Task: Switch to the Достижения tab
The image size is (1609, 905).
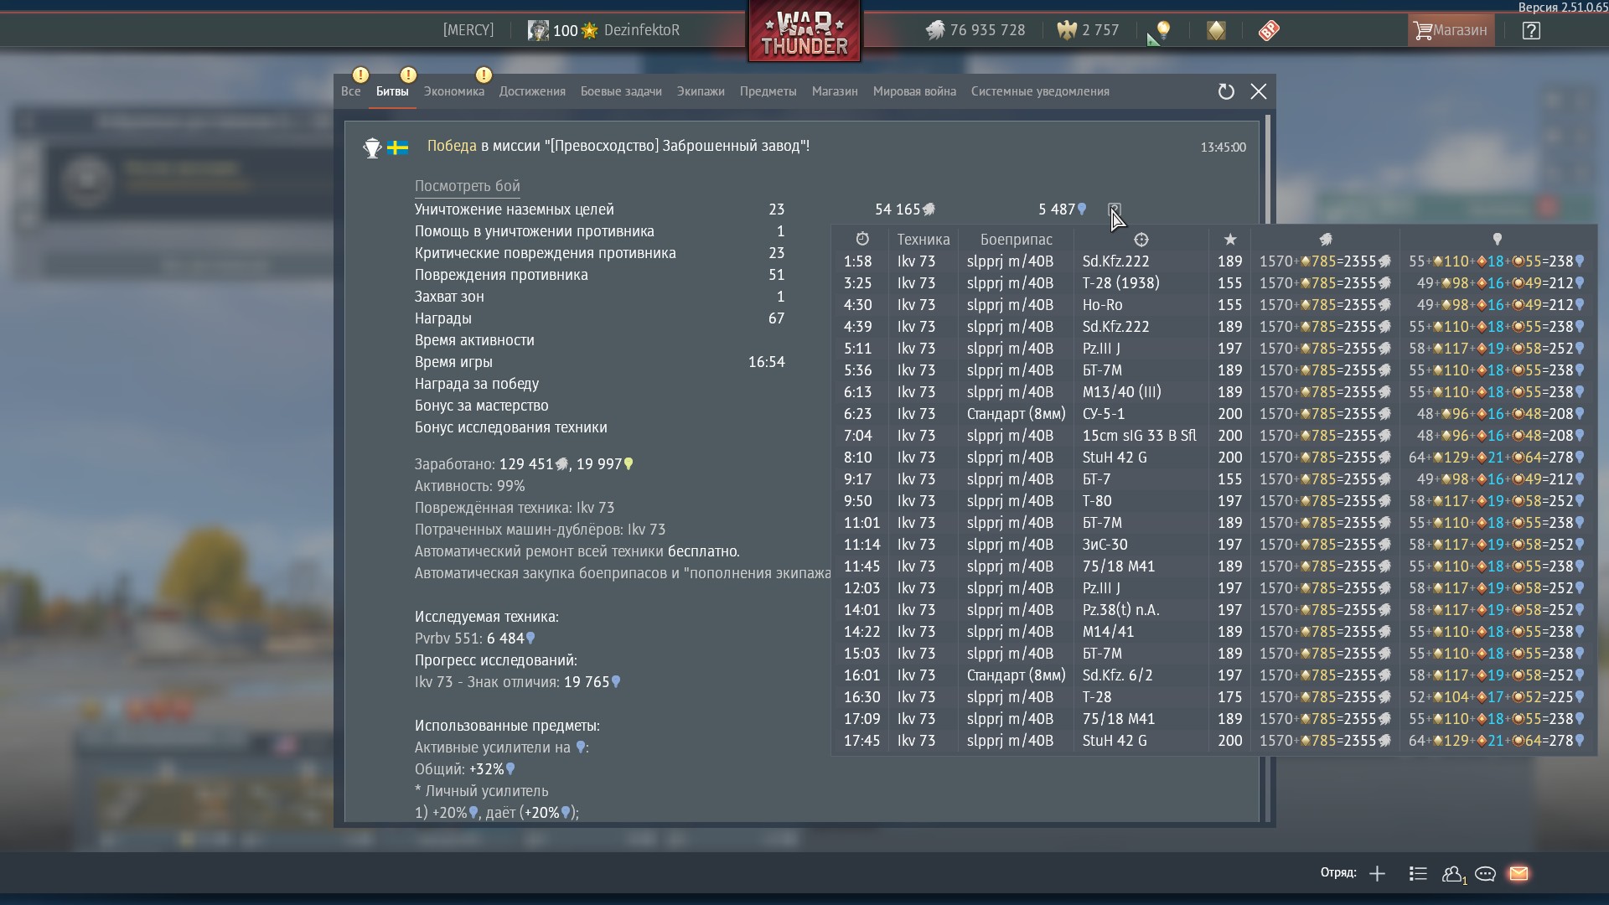Action: [532, 91]
